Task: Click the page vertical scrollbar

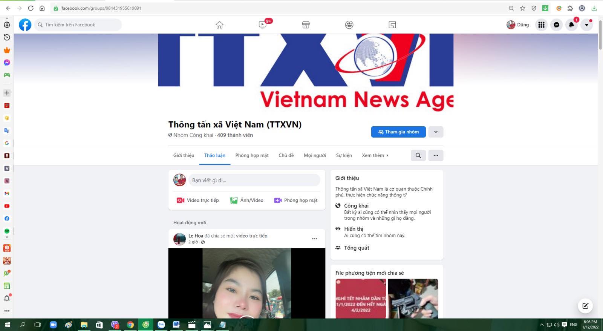Action: [600, 35]
